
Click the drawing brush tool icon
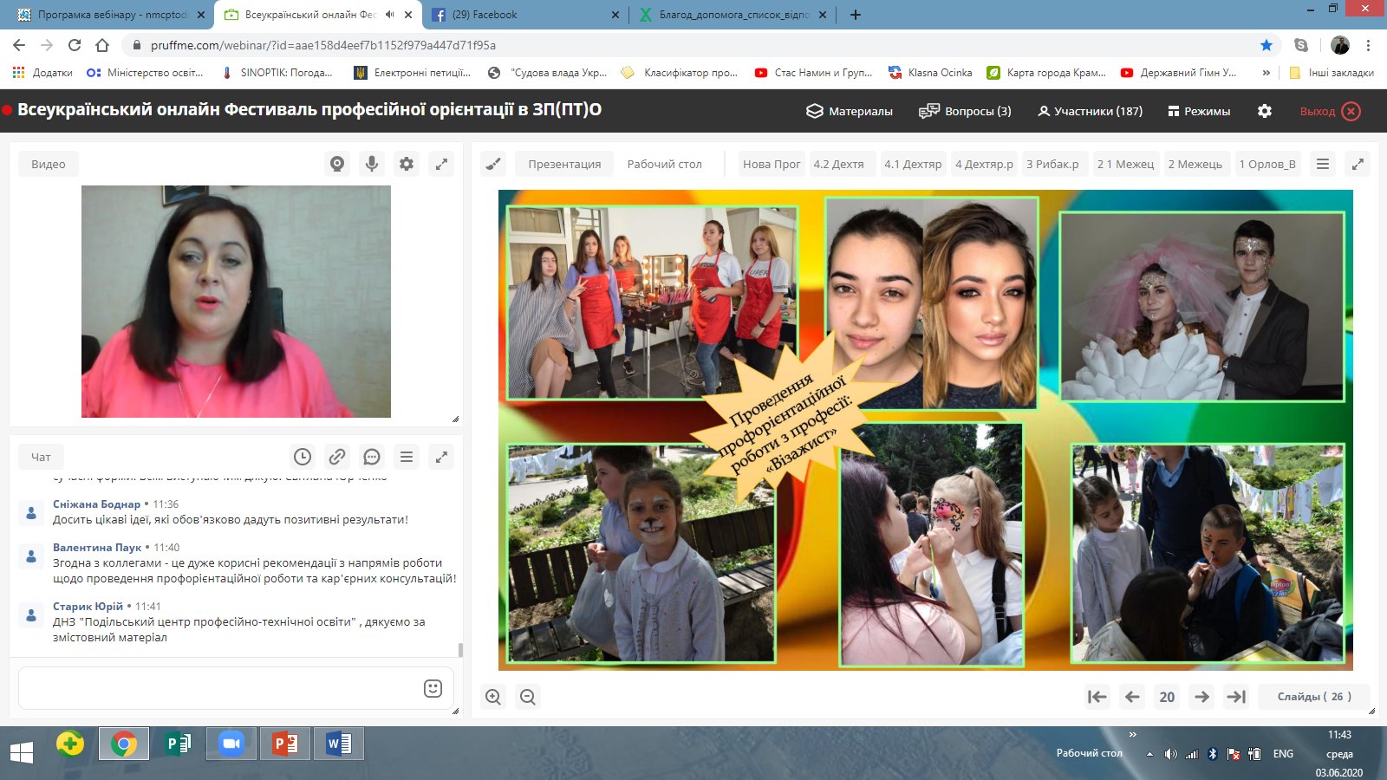pyautogui.click(x=493, y=164)
